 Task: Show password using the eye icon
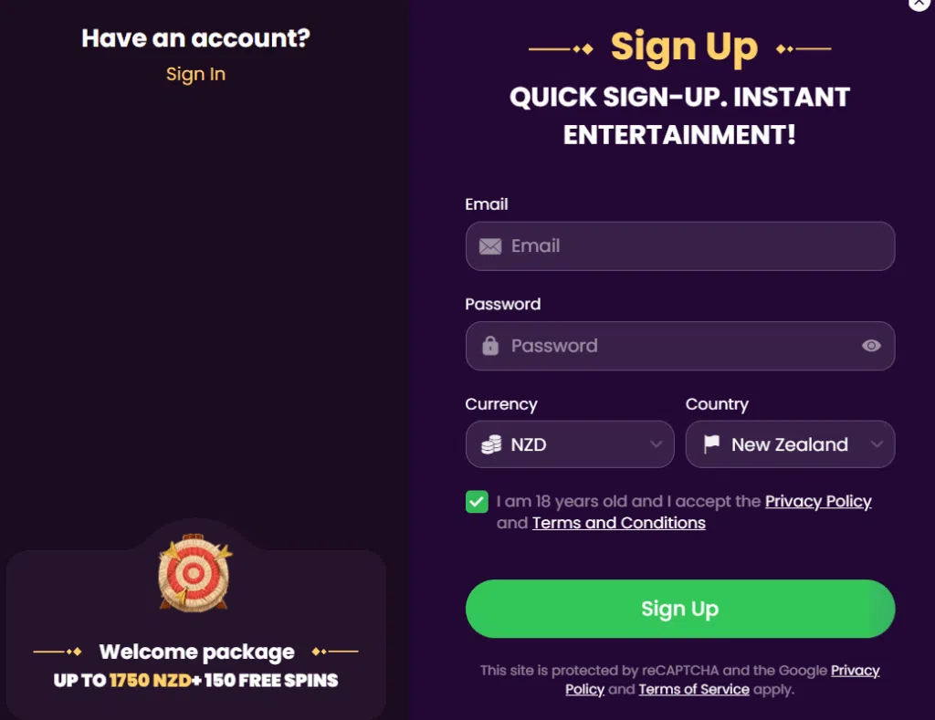pyautogui.click(x=871, y=346)
